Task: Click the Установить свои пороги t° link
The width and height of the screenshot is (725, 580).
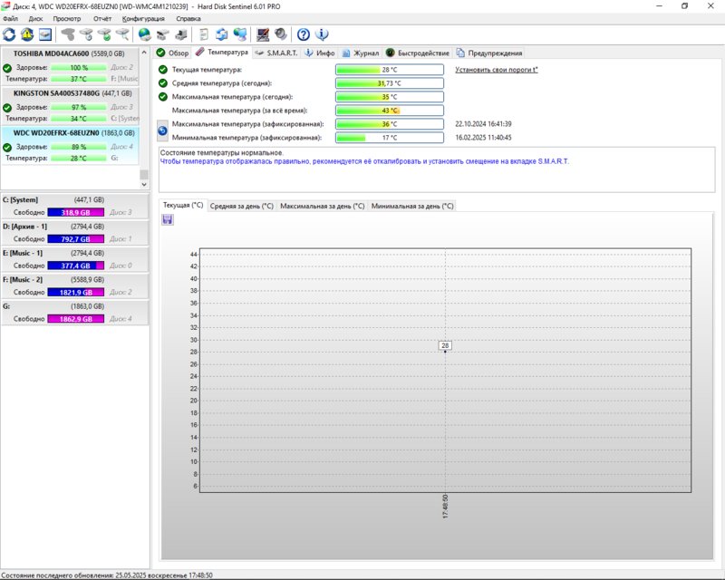Action: (497, 70)
